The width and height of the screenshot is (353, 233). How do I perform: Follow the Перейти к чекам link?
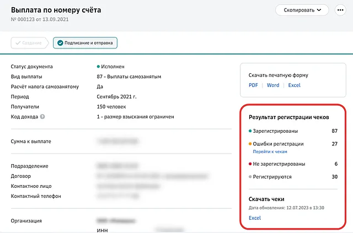point(270,151)
